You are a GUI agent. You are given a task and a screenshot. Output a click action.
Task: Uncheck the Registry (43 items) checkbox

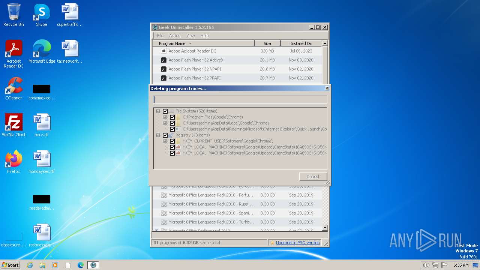coord(165,135)
